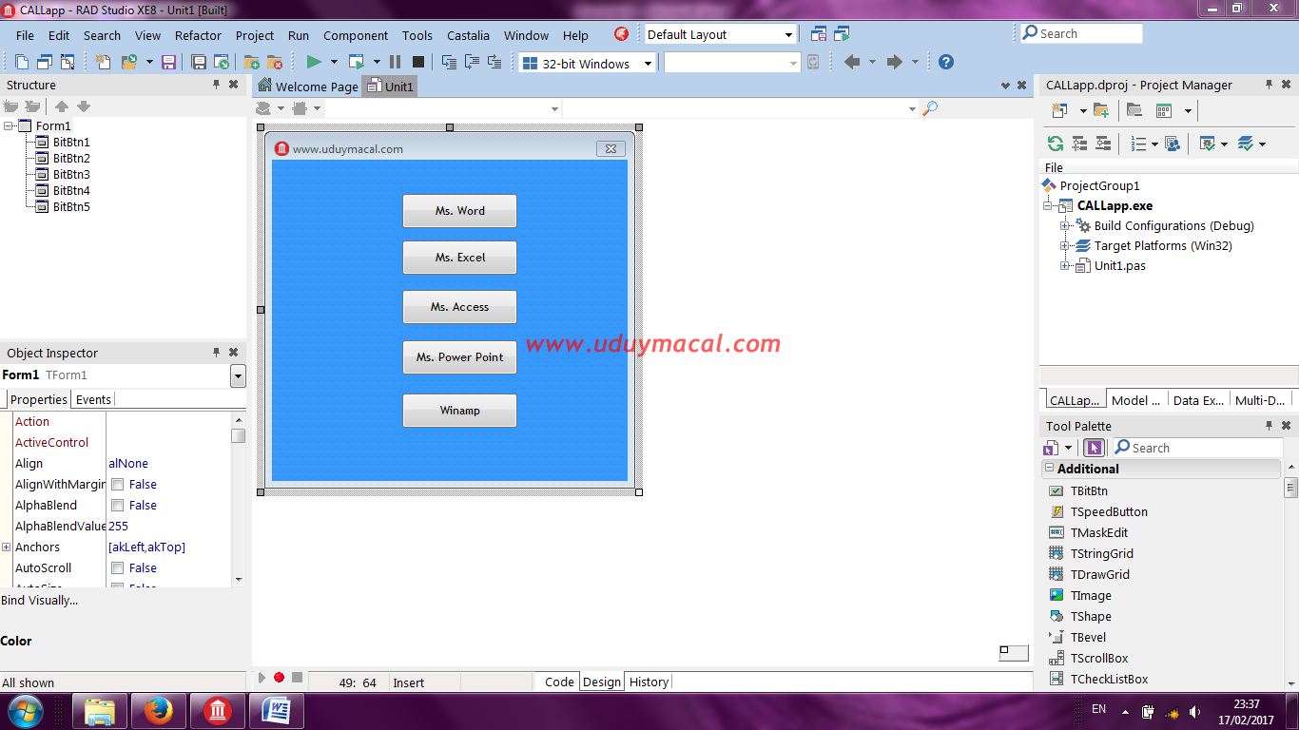Click the Winamp form button

point(459,411)
